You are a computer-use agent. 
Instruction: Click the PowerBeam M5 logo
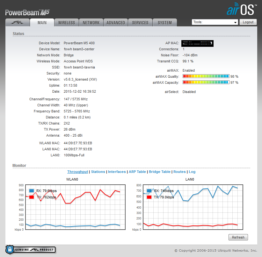(x=27, y=12)
